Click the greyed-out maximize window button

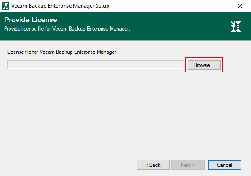click(219, 6)
